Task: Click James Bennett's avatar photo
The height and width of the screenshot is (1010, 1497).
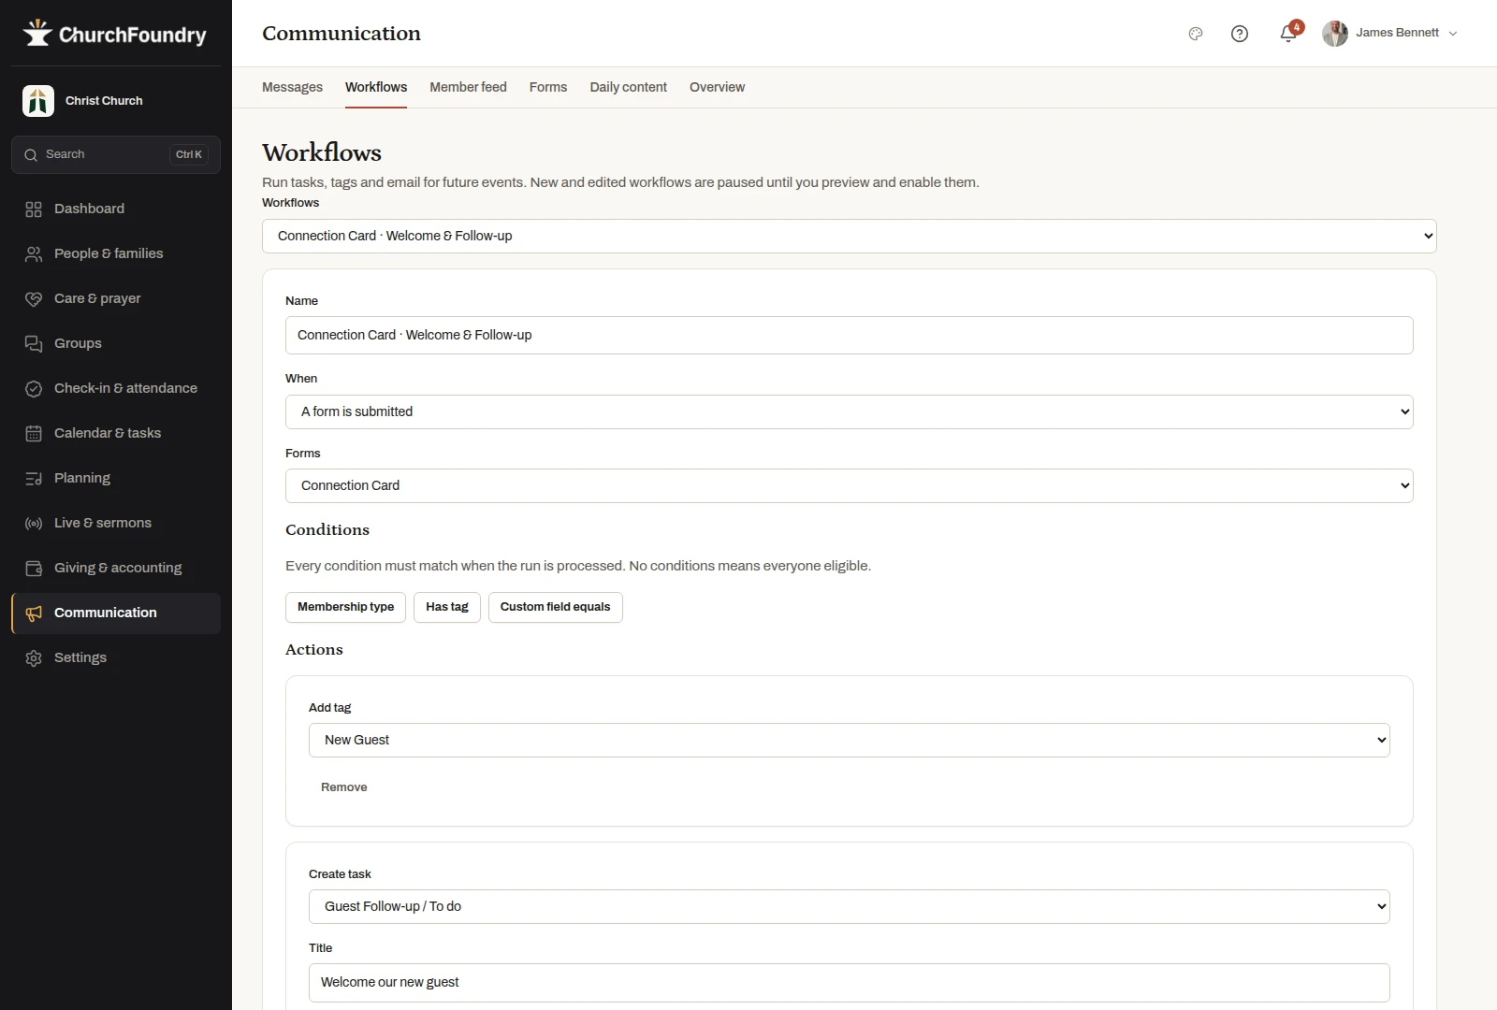Action: (x=1335, y=34)
